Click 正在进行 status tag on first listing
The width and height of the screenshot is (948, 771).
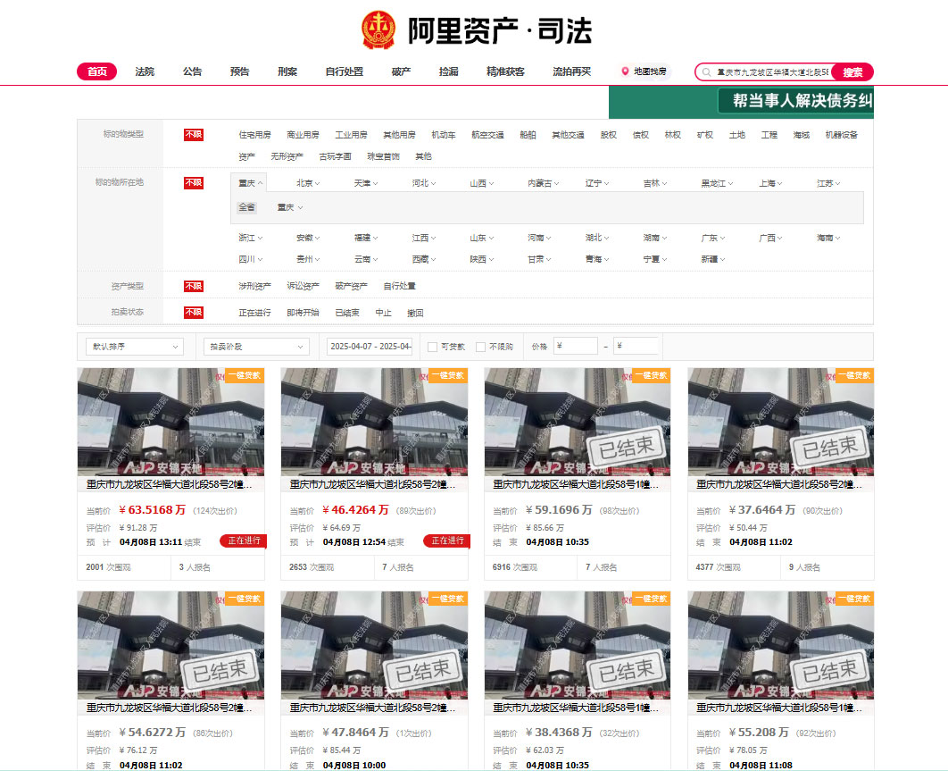(x=244, y=541)
